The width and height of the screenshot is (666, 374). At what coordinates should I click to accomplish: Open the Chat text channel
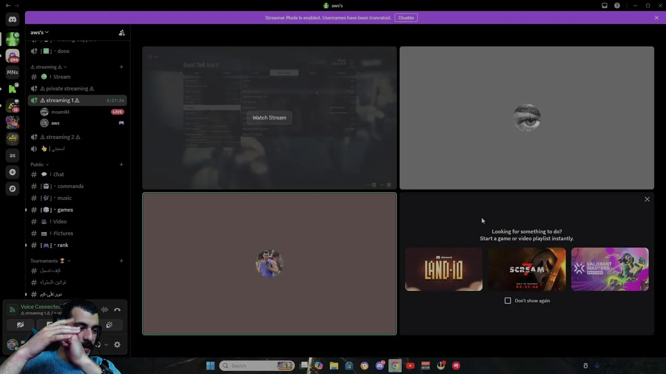click(77, 175)
